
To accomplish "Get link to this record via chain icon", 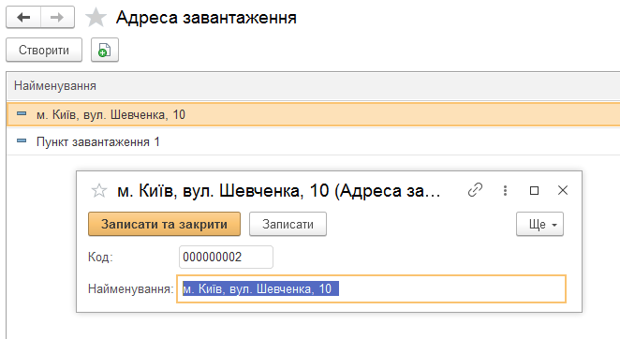I will click(x=475, y=190).
